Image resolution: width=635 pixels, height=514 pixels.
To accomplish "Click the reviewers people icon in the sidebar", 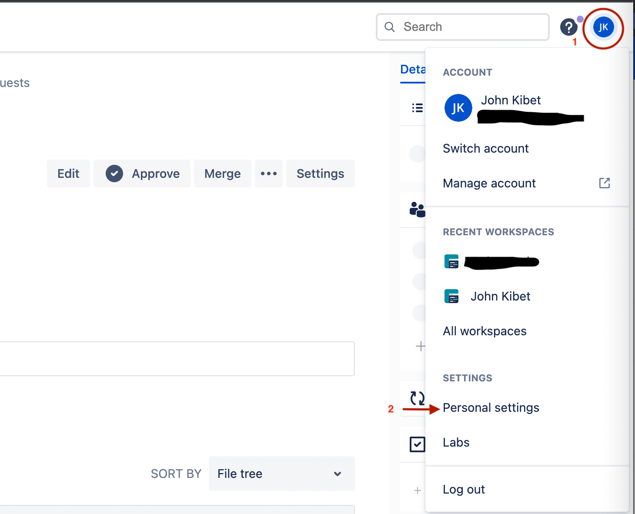I will click(x=417, y=210).
